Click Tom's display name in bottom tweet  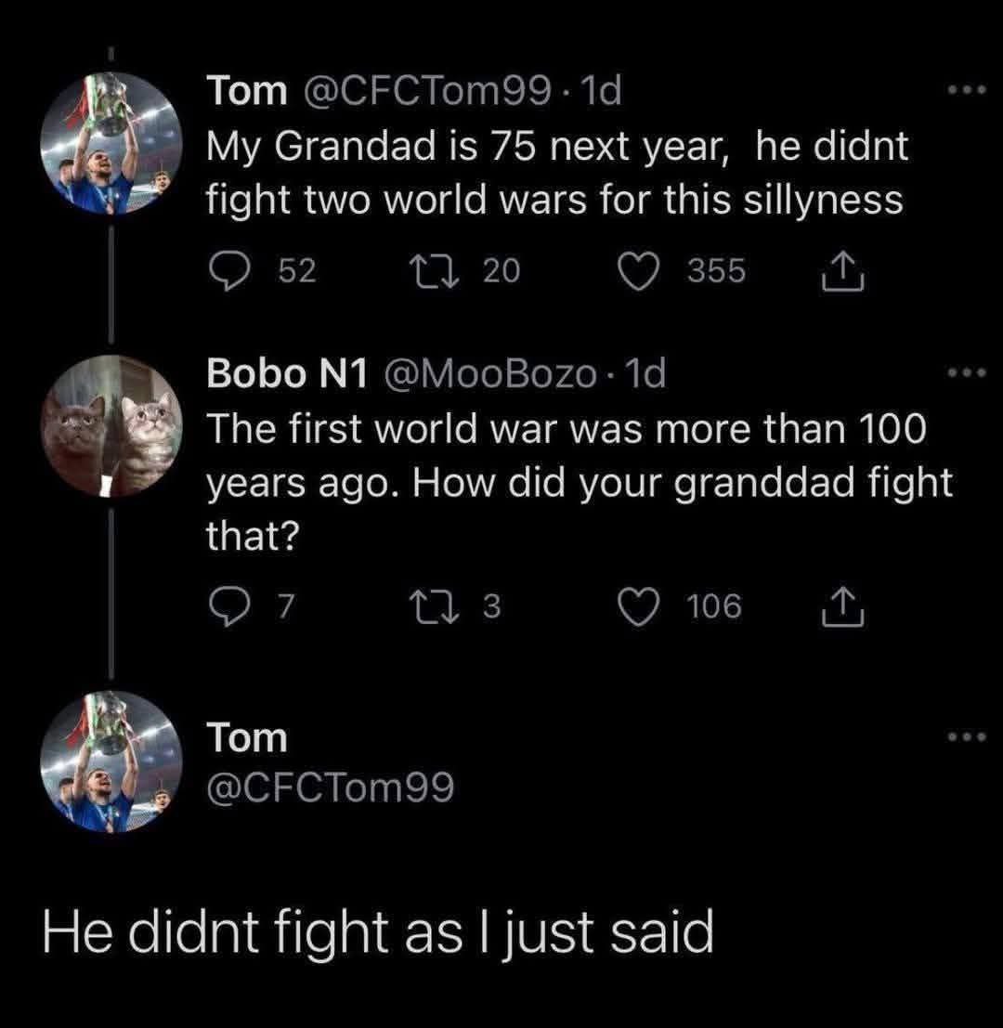point(246,739)
